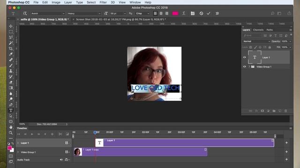Select the Healing Brush tool
Viewport: 300px width, 168px height.
(11, 60)
